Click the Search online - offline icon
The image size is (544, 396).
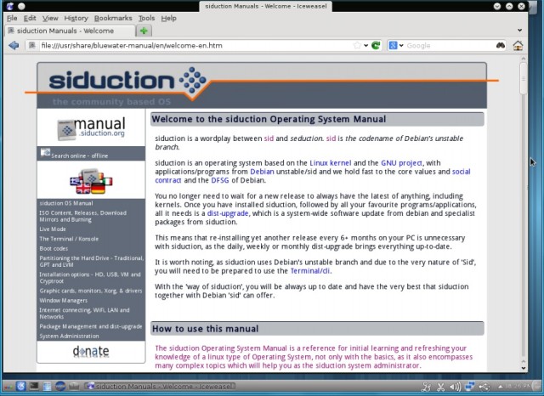click(45, 153)
